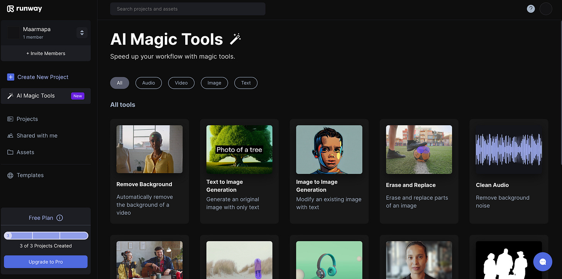Open the green headphones tool thumbnail
The height and width of the screenshot is (279, 562).
(329, 260)
